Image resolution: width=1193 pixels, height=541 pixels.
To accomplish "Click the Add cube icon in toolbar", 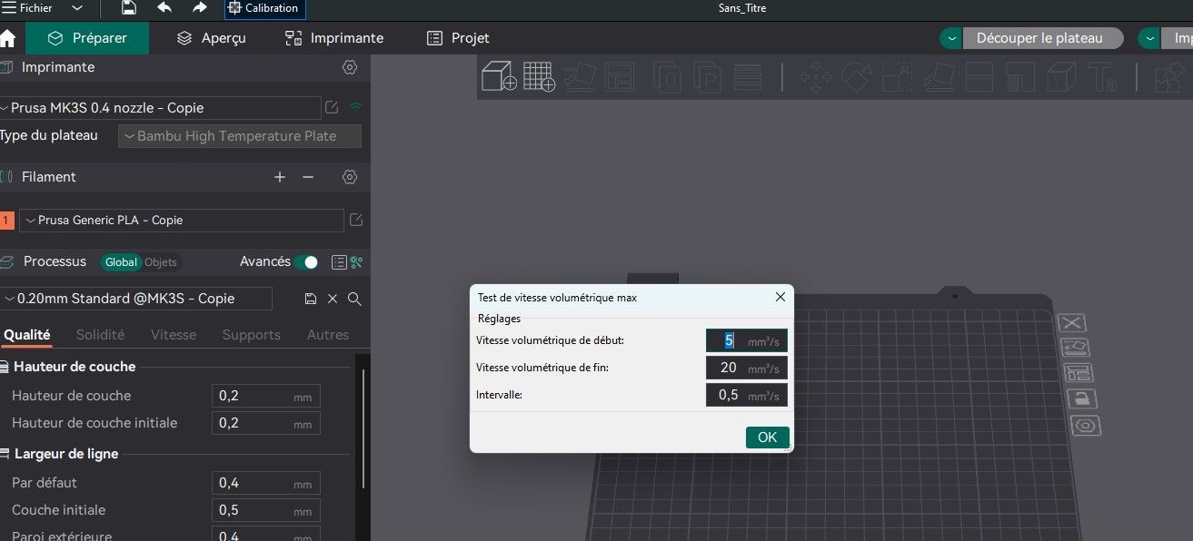I will pyautogui.click(x=499, y=76).
